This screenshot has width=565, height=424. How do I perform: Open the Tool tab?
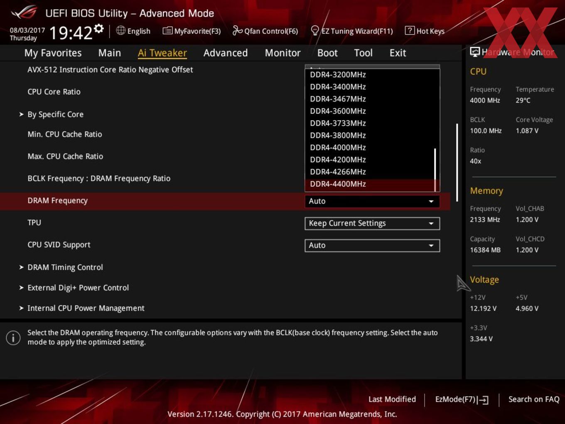click(363, 53)
